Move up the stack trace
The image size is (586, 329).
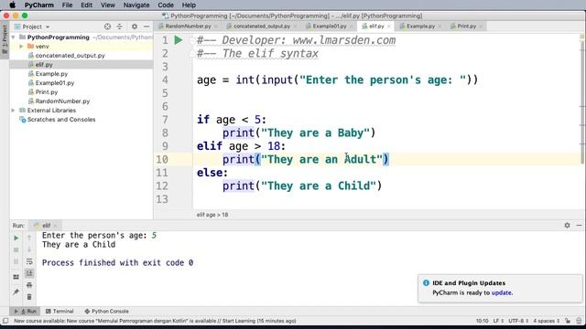pos(29,238)
